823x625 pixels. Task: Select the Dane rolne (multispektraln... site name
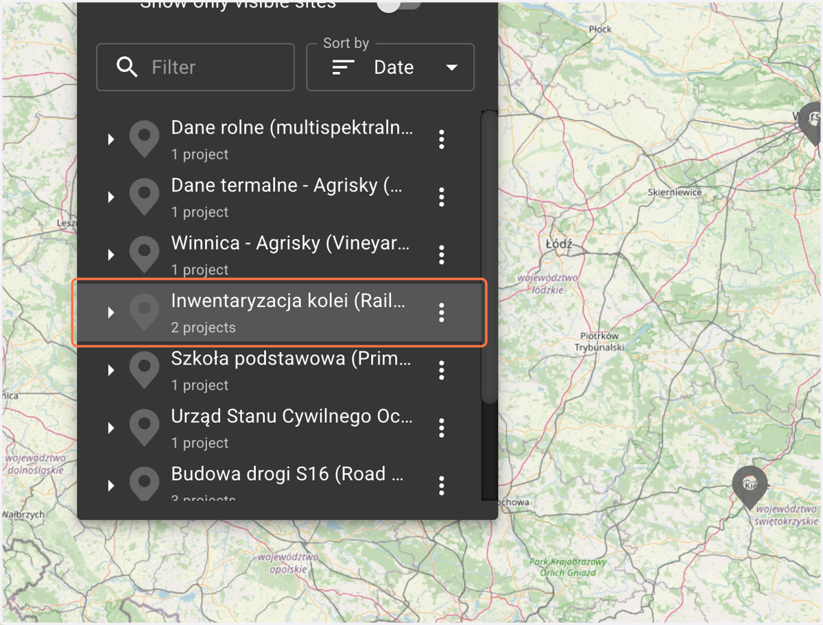coord(292,128)
